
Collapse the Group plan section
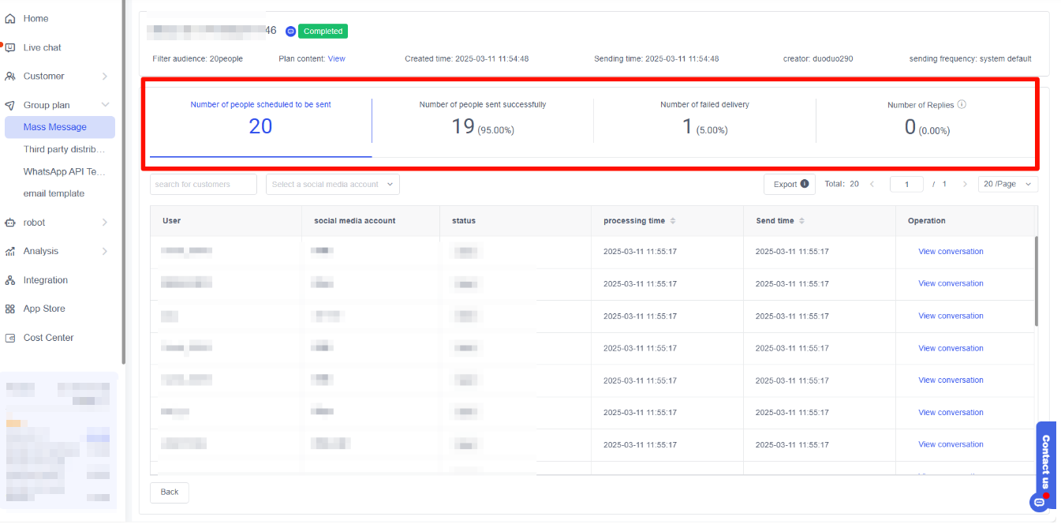point(105,105)
